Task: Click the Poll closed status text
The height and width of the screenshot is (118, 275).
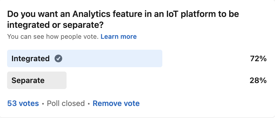Action: 66,104
